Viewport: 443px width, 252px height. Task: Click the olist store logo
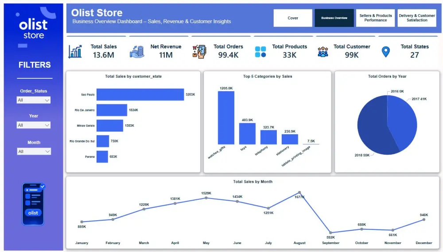pos(34,27)
